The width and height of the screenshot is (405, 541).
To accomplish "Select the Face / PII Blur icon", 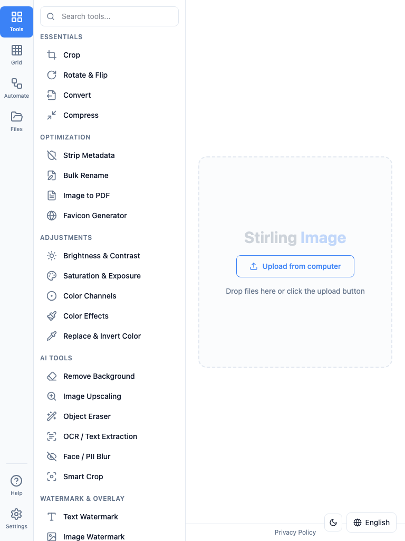I will tap(52, 456).
